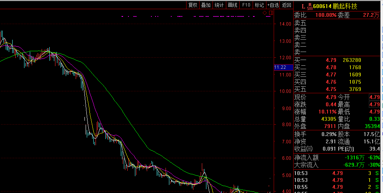This screenshot has height=193, width=383.
Task: Click the magenta event markers above chart
Action: [x=196, y=16]
